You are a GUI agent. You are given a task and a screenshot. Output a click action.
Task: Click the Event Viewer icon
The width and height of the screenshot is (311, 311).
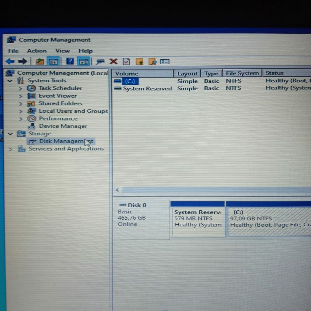(x=31, y=96)
